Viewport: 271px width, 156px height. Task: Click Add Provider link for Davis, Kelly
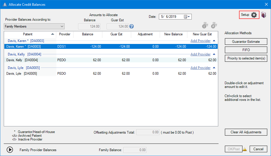(200, 54)
